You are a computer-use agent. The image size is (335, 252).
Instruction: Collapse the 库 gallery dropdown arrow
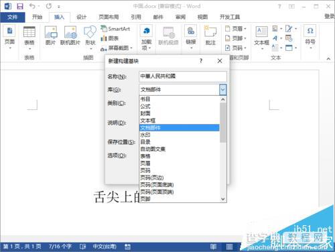click(223, 90)
